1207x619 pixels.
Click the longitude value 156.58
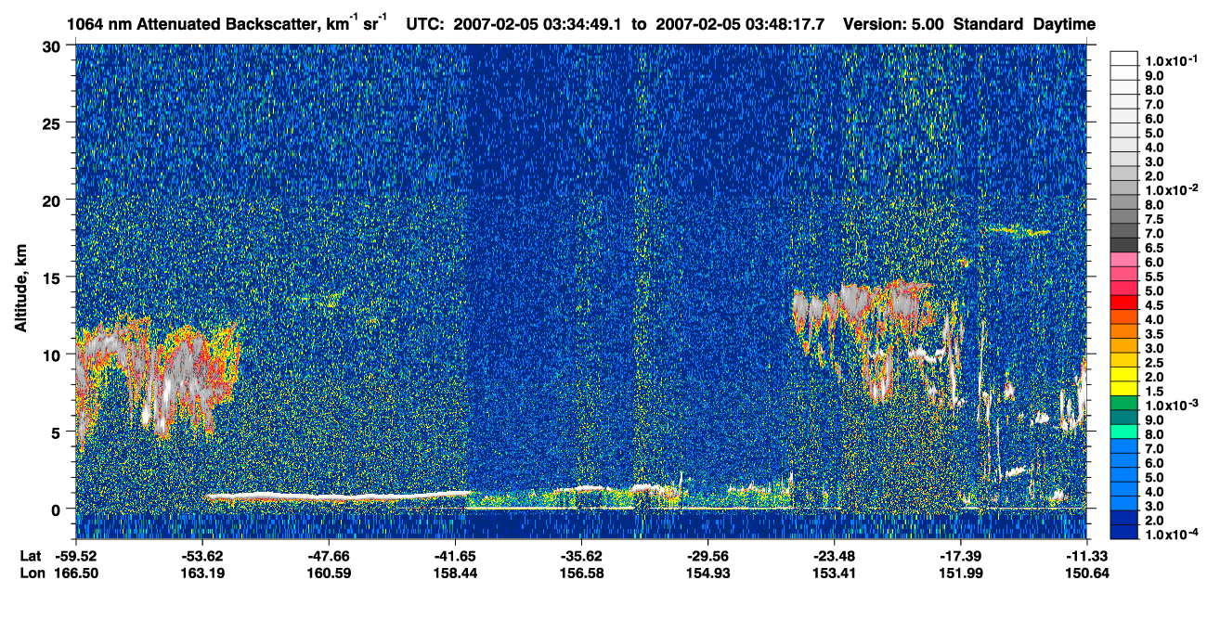(x=581, y=573)
